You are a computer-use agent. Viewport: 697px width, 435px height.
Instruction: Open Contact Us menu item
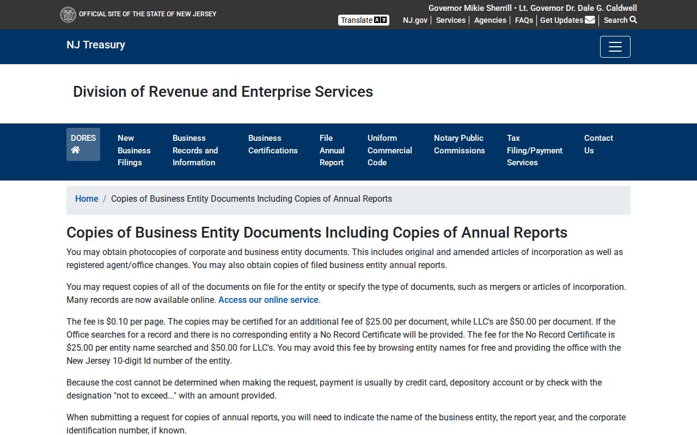point(598,144)
